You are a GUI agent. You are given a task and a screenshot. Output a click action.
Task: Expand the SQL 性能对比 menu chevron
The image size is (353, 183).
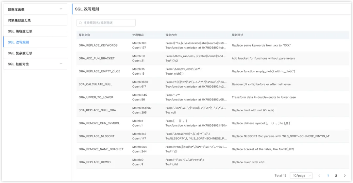point(61,64)
